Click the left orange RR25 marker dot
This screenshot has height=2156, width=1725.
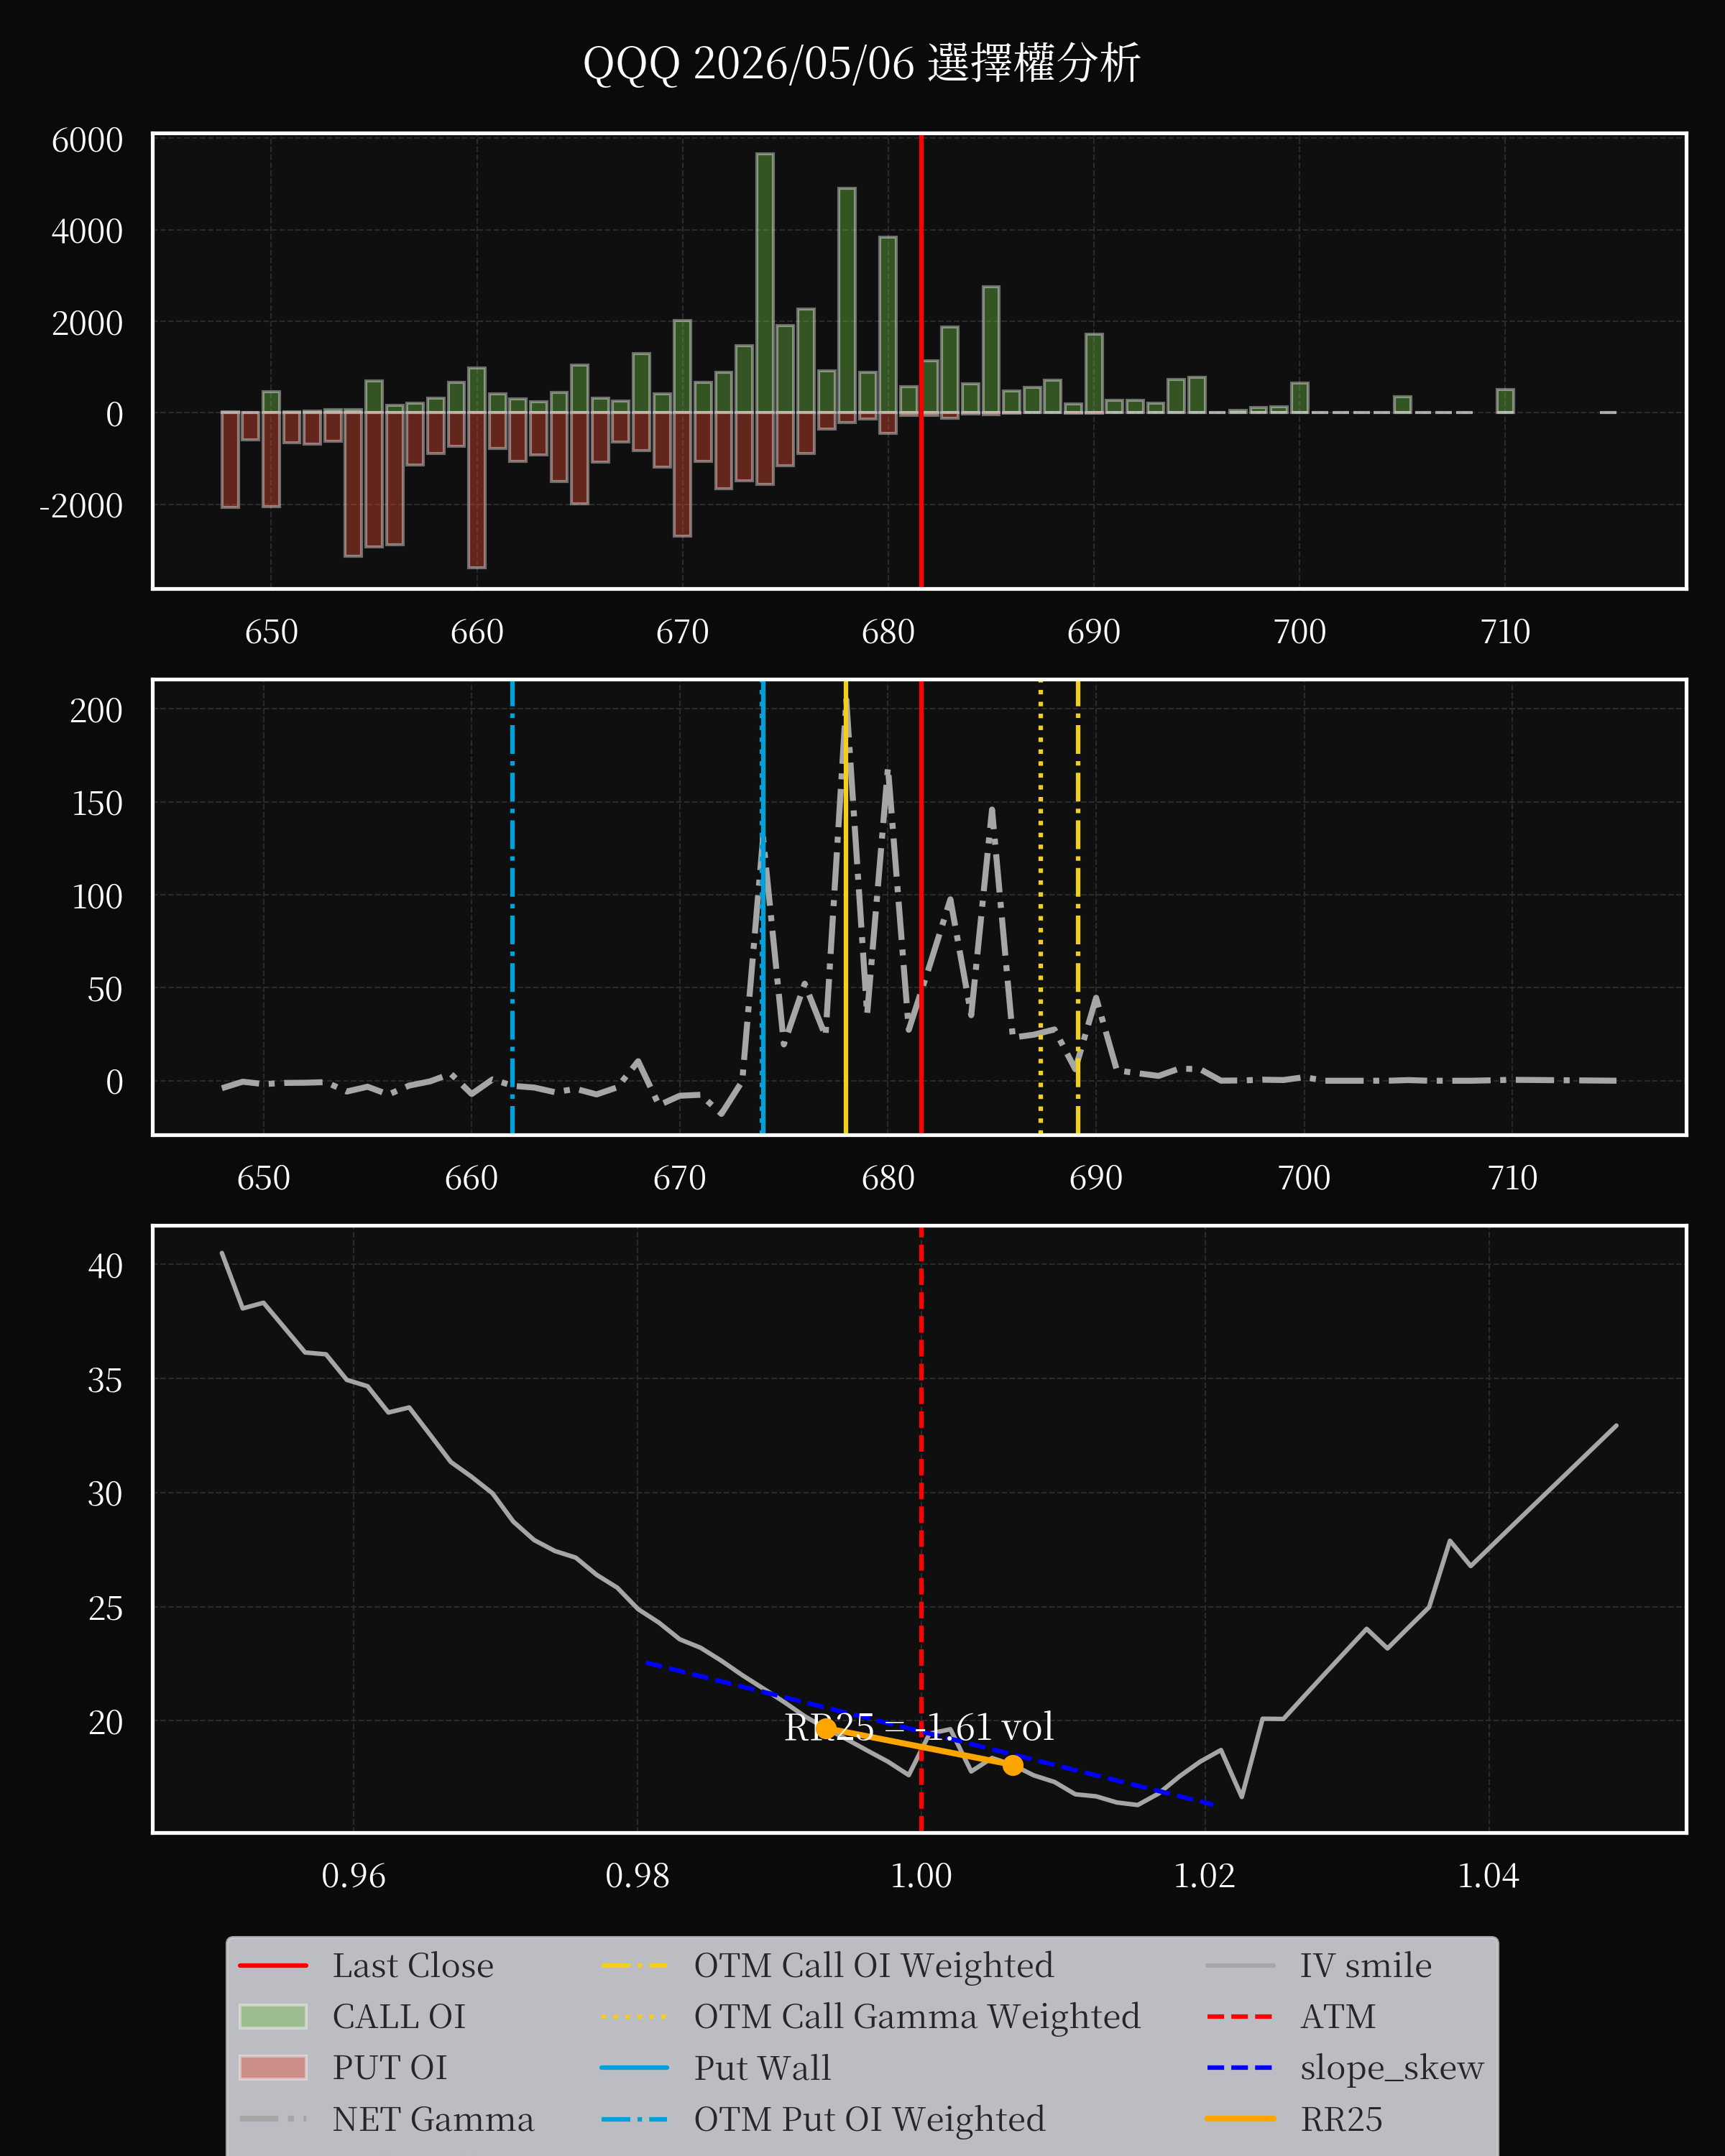[826, 1728]
